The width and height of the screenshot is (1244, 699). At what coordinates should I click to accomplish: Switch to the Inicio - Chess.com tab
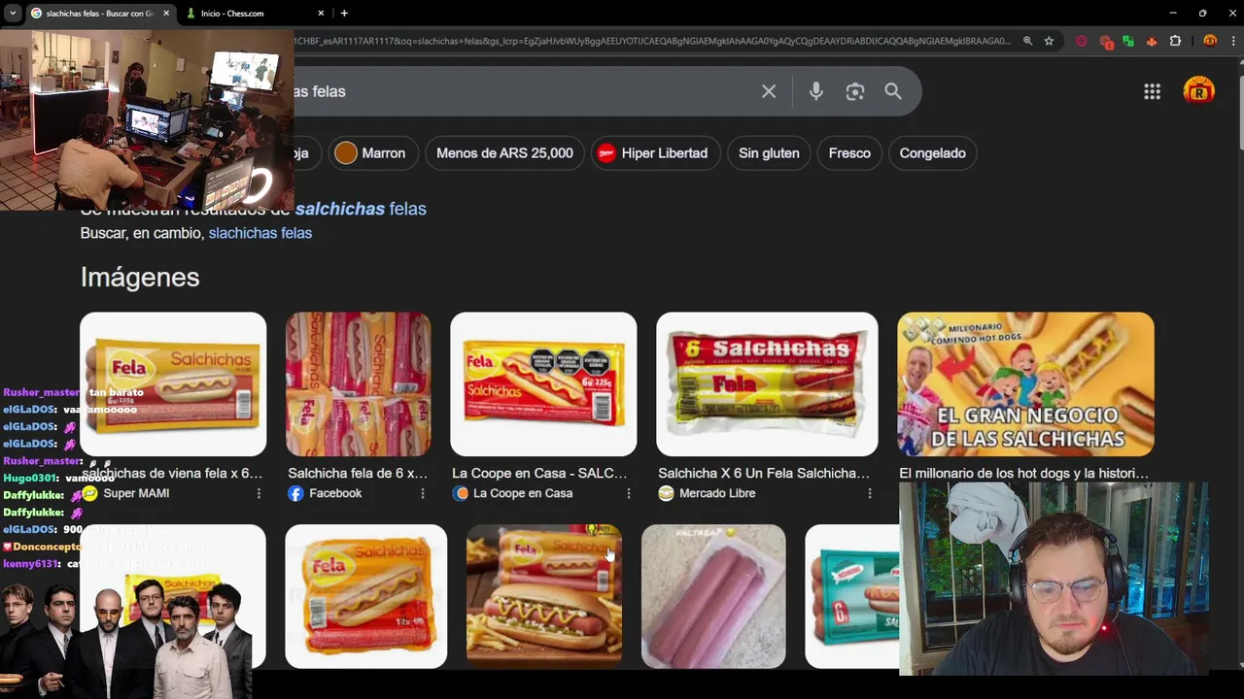[256, 13]
